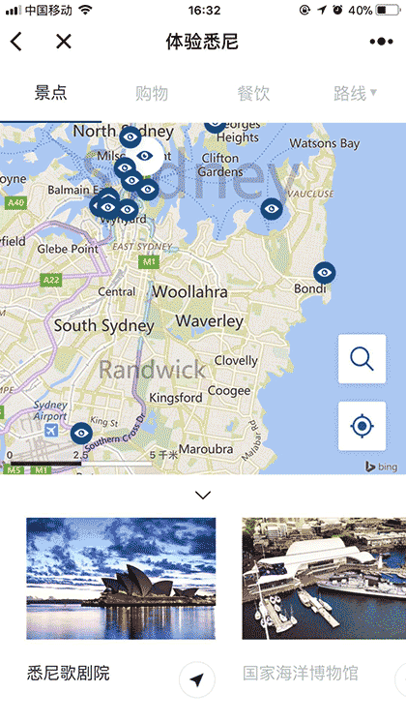
Task: Open the 悉尼歌剧院 title link
Action: click(68, 674)
